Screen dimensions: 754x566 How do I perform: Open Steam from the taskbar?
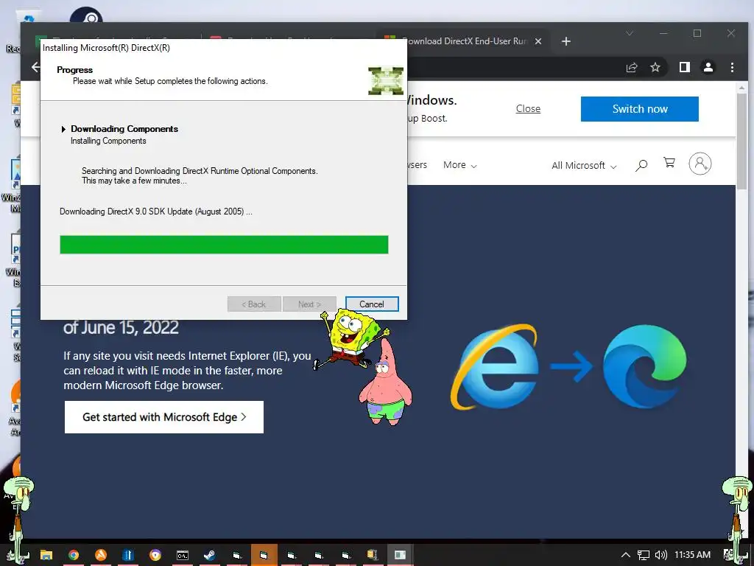[210, 555]
